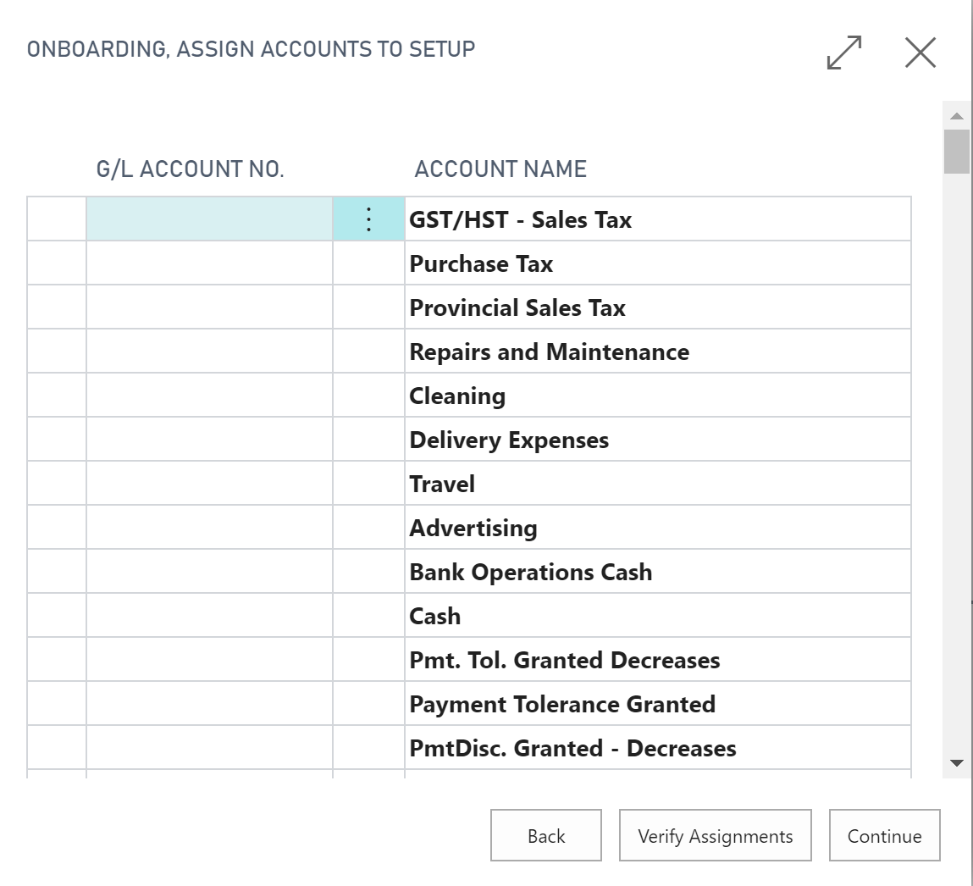Open the three-dot lookup for GST/HST - Sales Tax
This screenshot has height=886, width=973.
point(368,219)
